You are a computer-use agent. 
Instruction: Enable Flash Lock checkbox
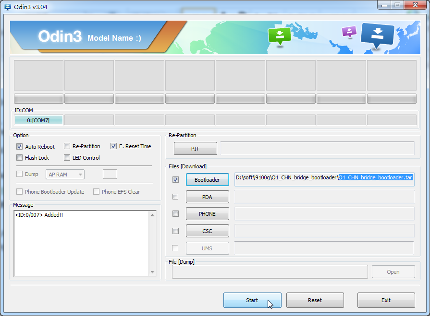20,158
